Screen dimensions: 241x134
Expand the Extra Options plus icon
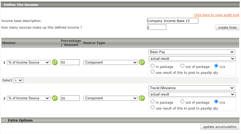point(6,120)
